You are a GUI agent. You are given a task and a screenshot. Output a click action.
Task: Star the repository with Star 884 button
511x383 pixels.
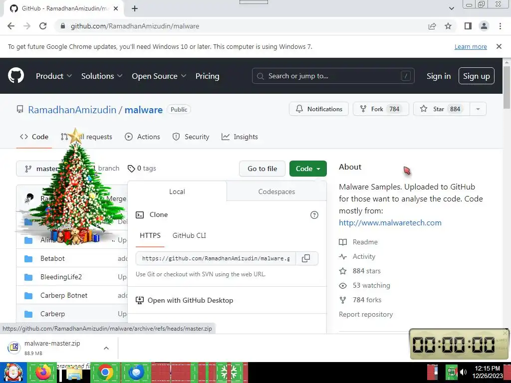click(442, 109)
